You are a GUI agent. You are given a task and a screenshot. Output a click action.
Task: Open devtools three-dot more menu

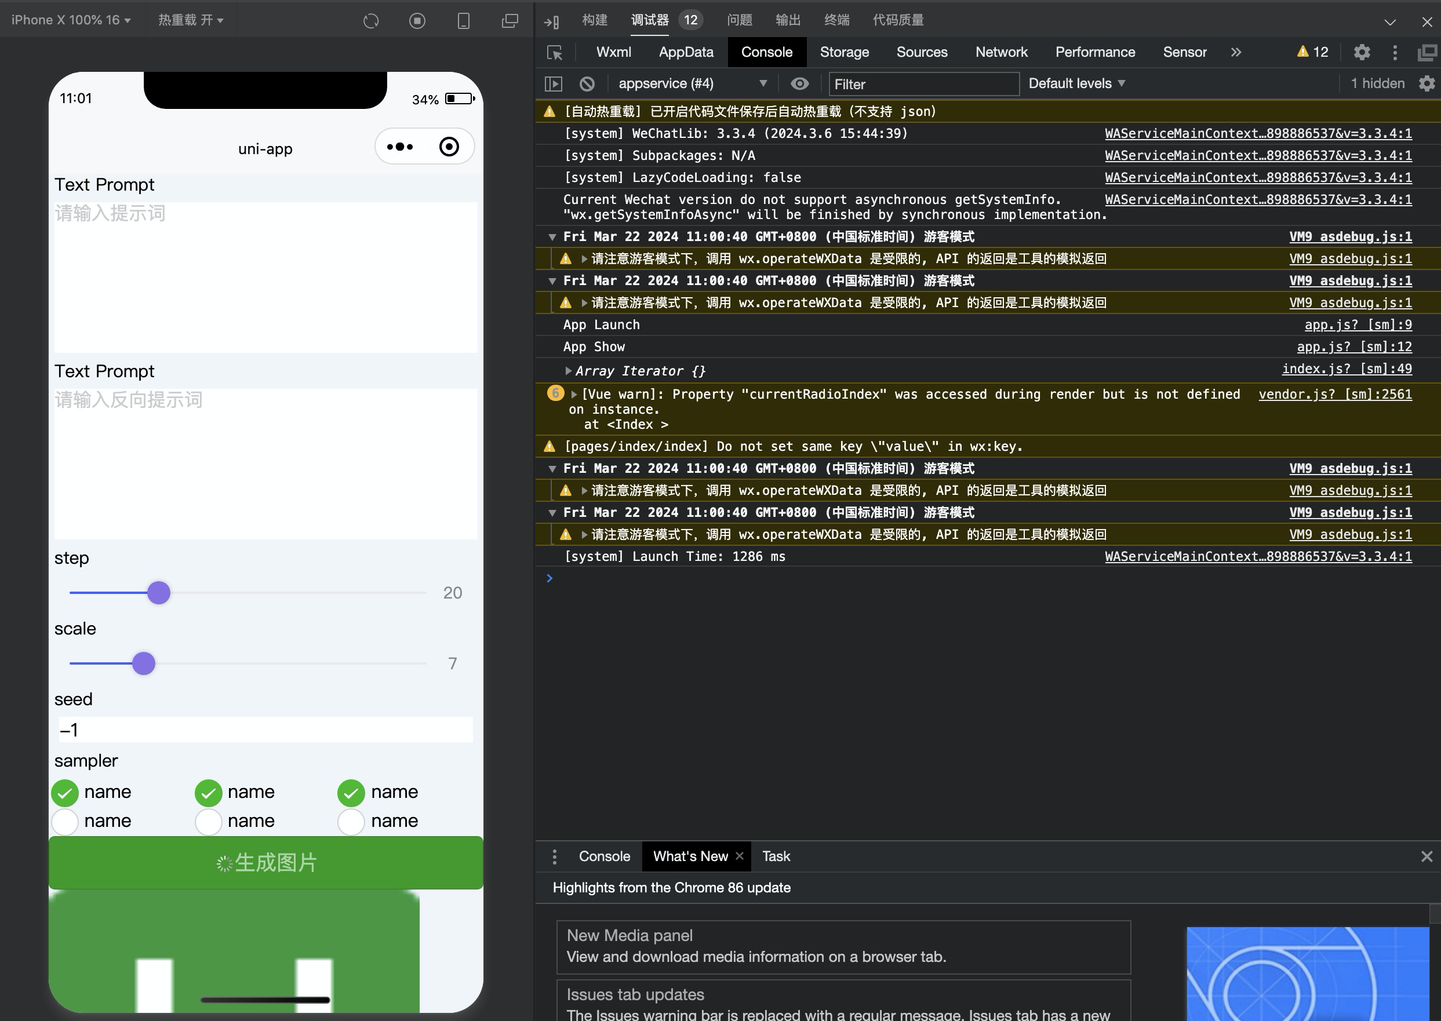click(1395, 52)
